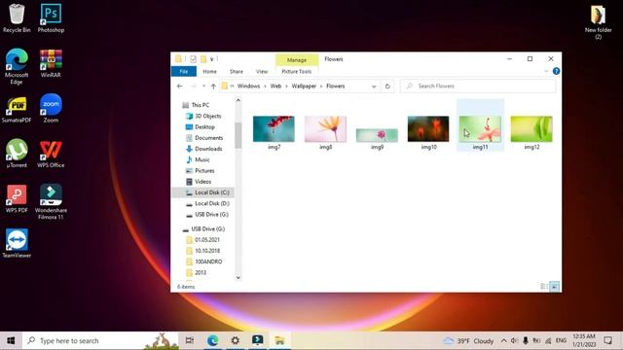This screenshot has height=350, width=623.
Task: Expand the ribbon chevron
Action: point(546,71)
